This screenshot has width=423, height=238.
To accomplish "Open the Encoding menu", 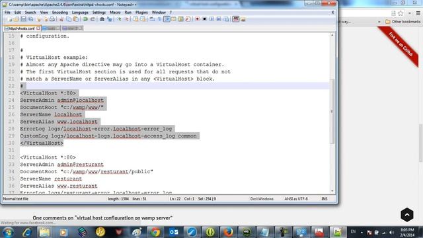I will coord(60,13).
